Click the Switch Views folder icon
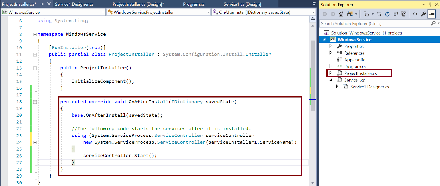 click(350, 14)
